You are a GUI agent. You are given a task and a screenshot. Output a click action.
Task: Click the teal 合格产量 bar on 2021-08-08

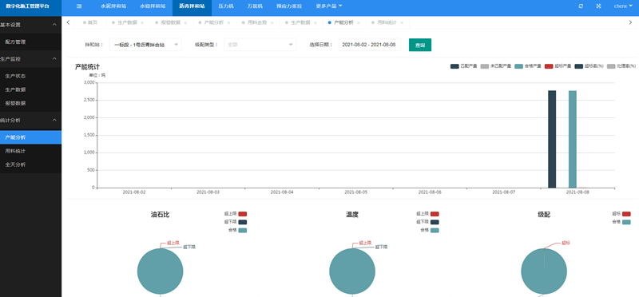click(x=573, y=139)
